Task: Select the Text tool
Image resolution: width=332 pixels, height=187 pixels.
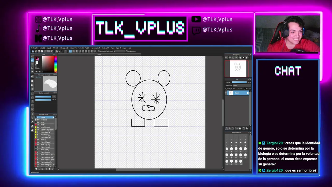Action: (x=32, y=114)
